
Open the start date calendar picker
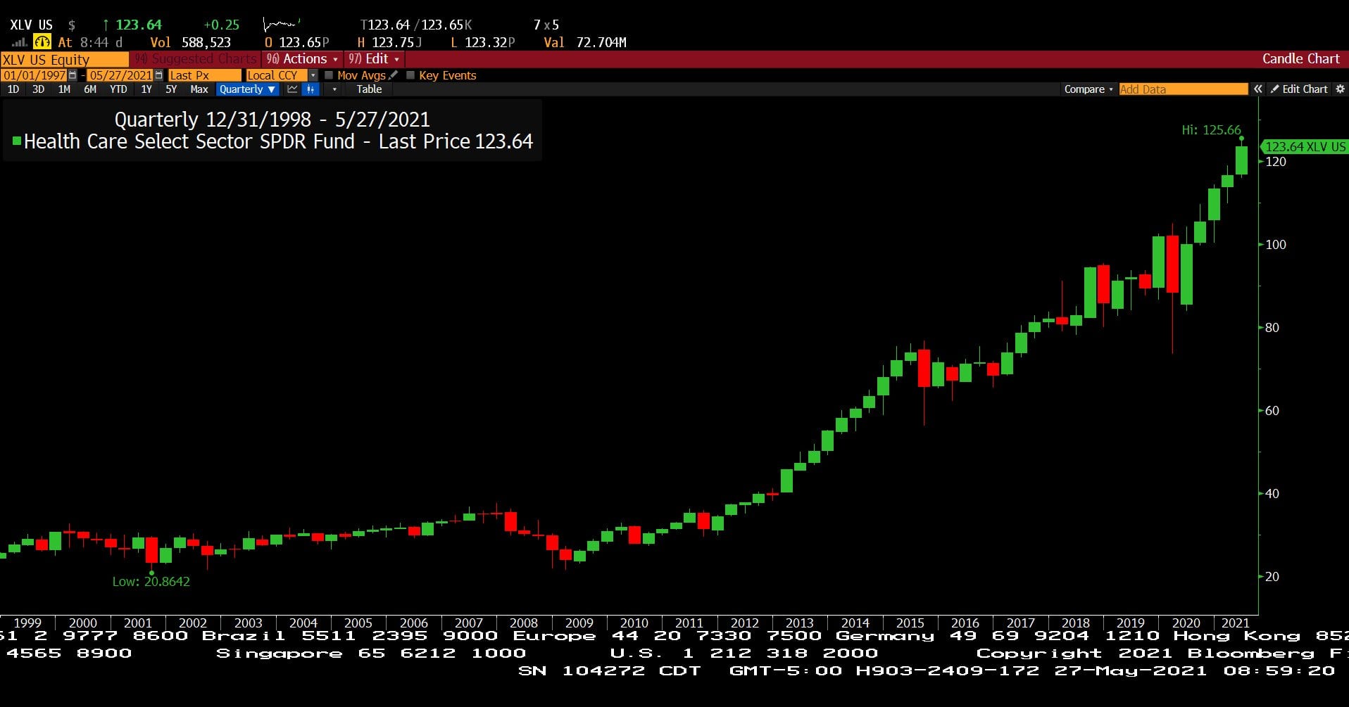[x=73, y=75]
